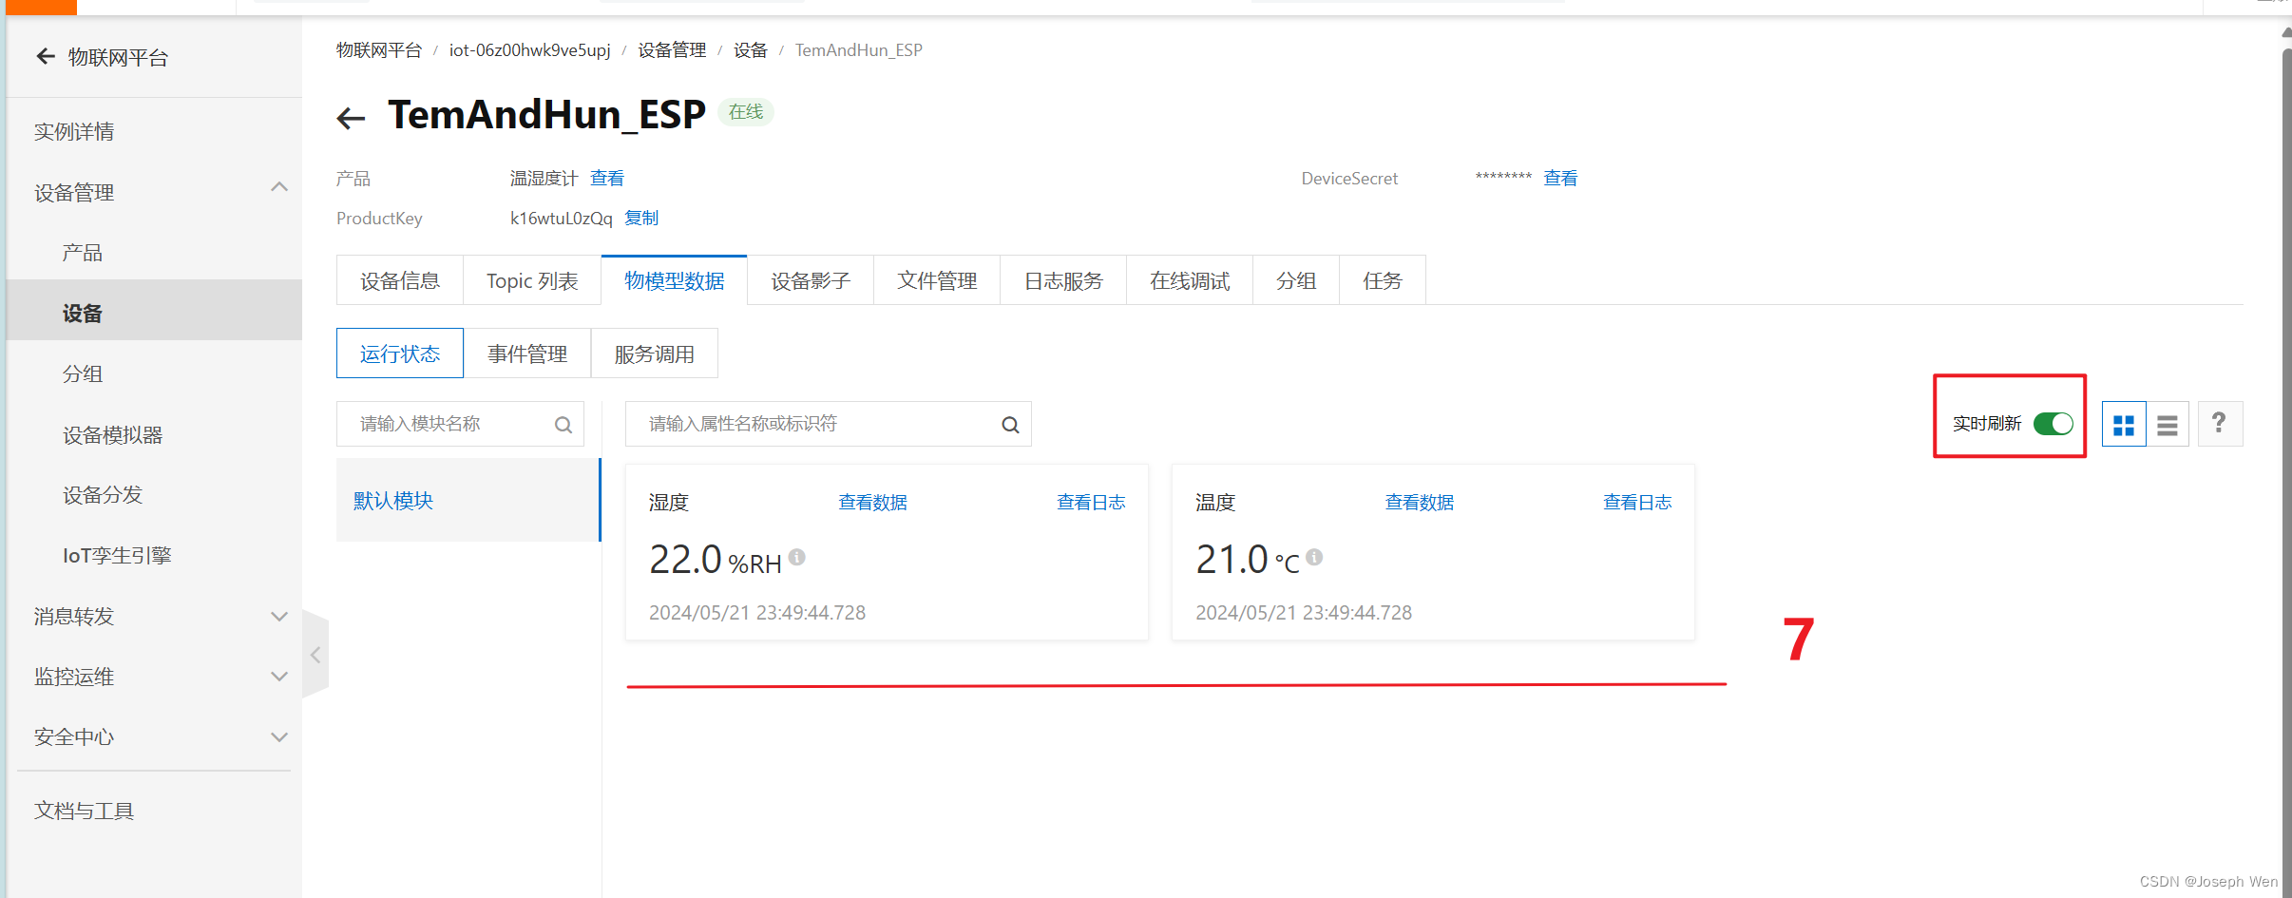2292x898 pixels.
Task: Click 查看数据 on the 湿度 card
Action: pyautogui.click(x=872, y=502)
